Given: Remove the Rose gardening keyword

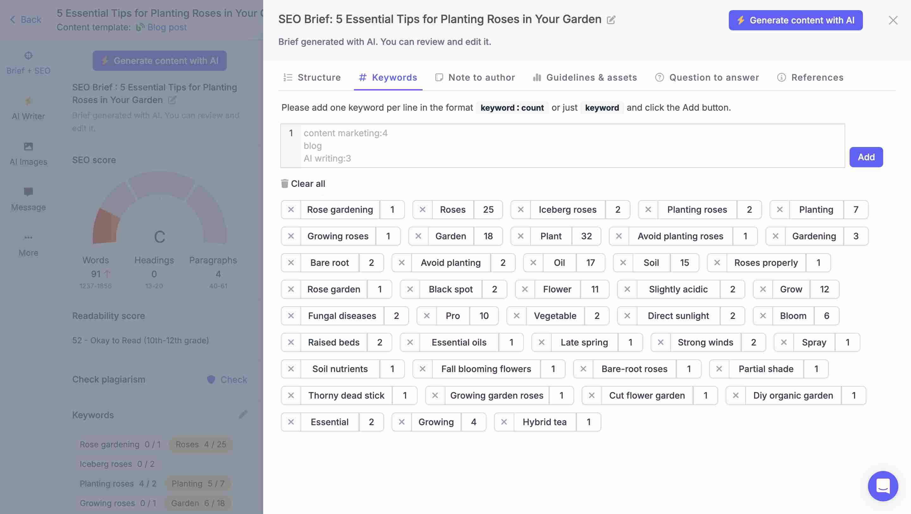Looking at the screenshot, I should (291, 210).
